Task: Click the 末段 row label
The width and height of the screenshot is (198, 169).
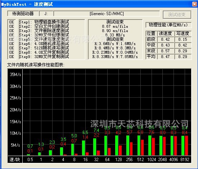Action: 151,51
